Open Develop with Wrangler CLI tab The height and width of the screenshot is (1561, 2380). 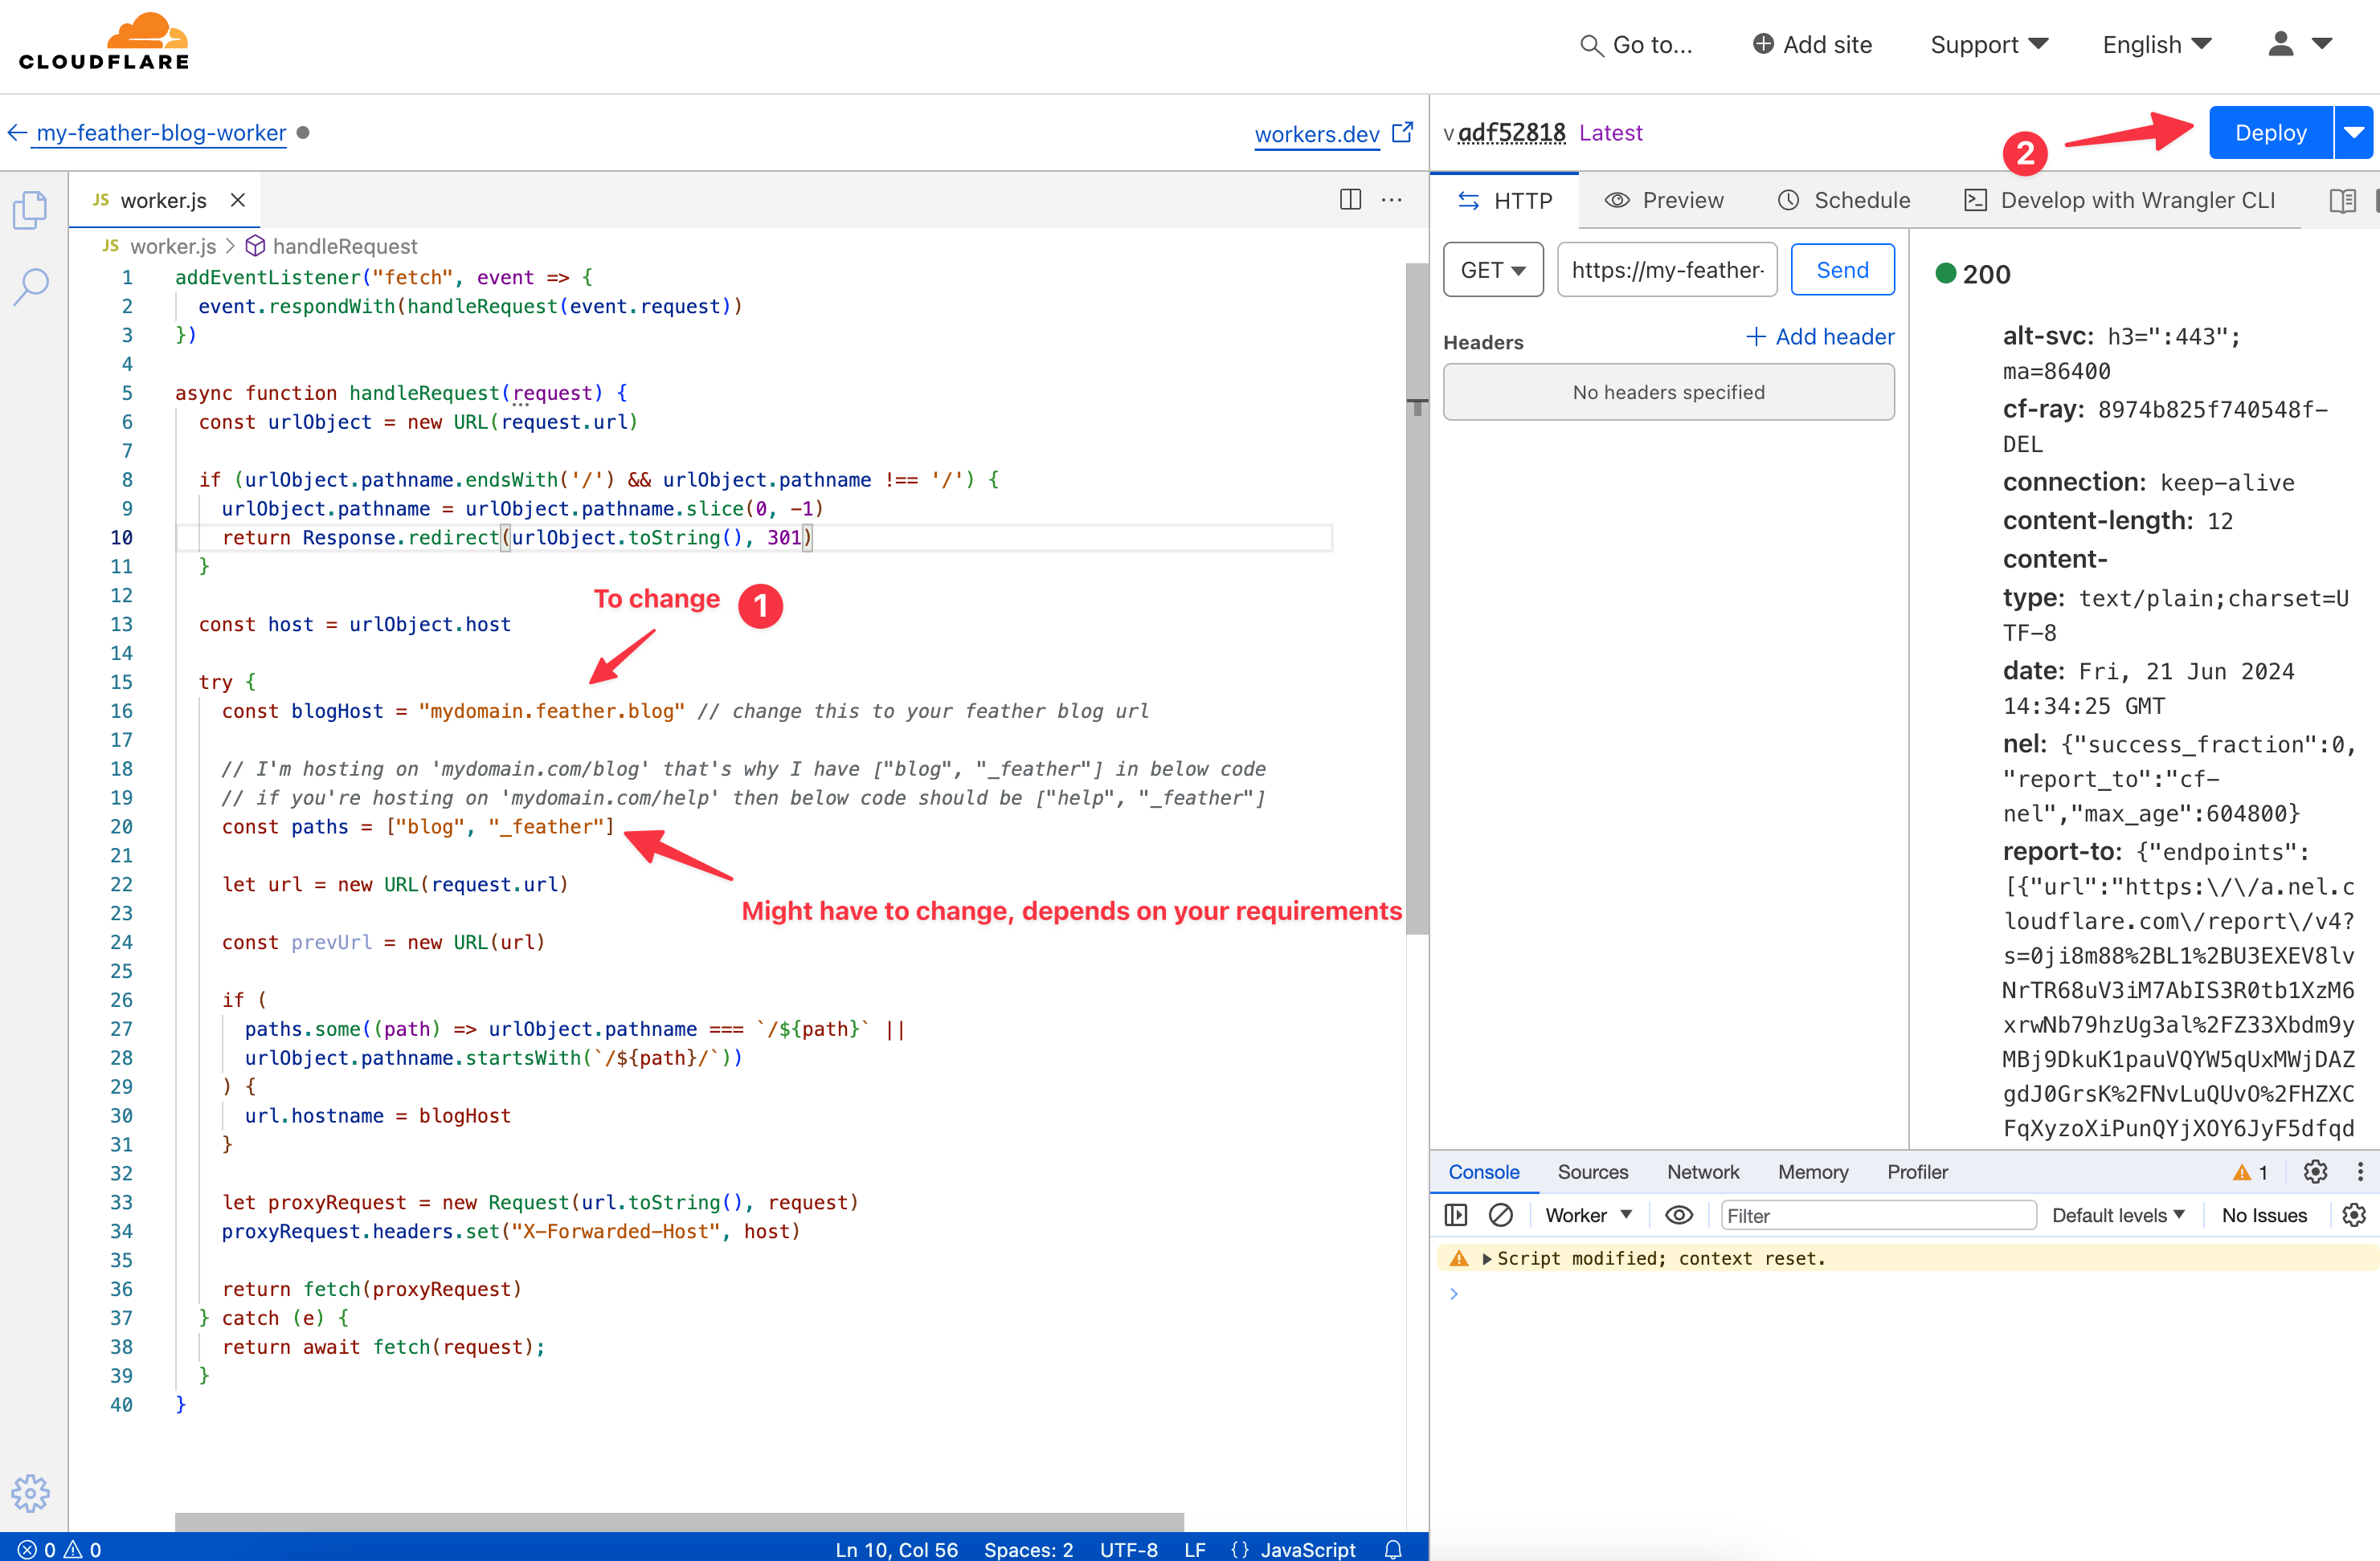tap(2120, 201)
